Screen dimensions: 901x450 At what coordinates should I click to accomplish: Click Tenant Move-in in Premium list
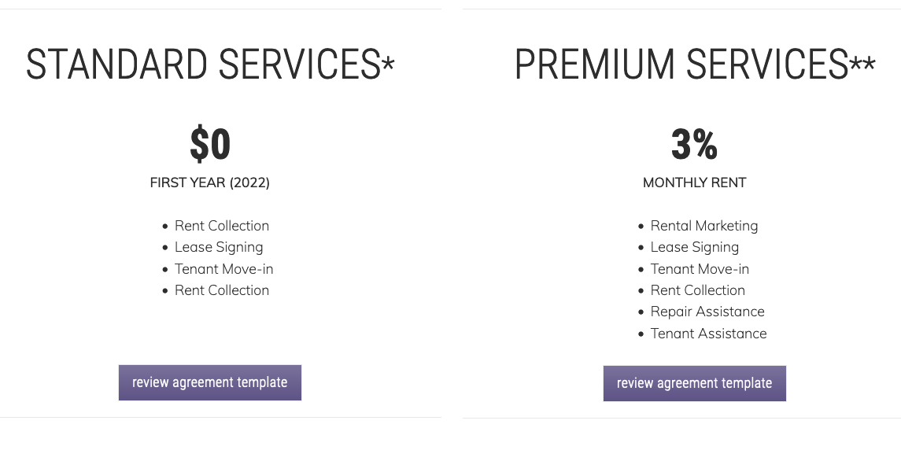(700, 269)
